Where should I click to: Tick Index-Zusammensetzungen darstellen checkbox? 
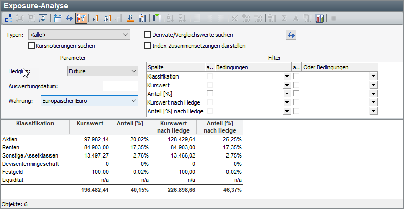(148, 45)
